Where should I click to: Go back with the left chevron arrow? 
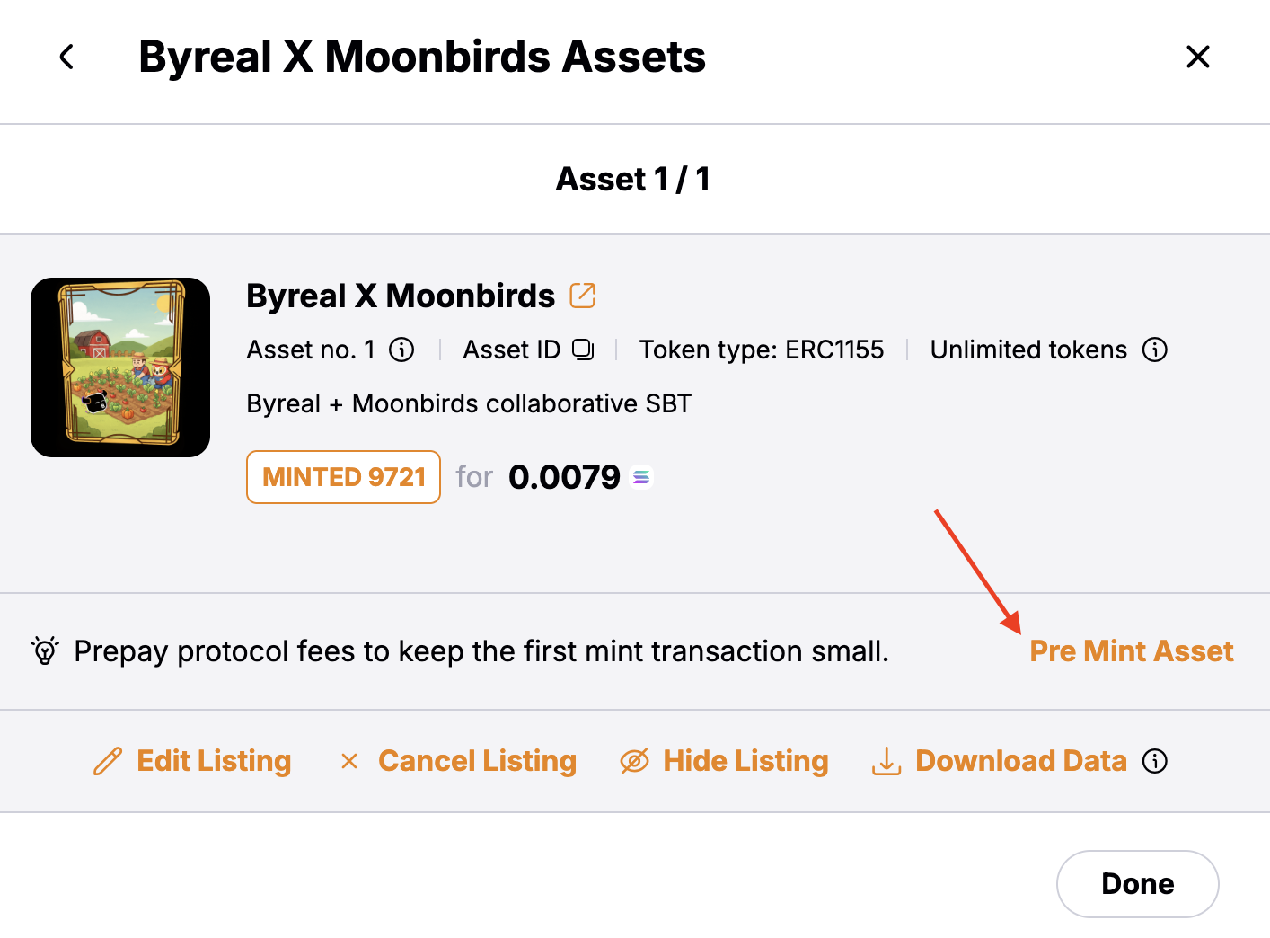tap(66, 58)
